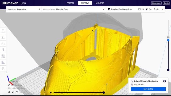Expand the Object list
The height and width of the screenshot is (96, 171).
14,81
